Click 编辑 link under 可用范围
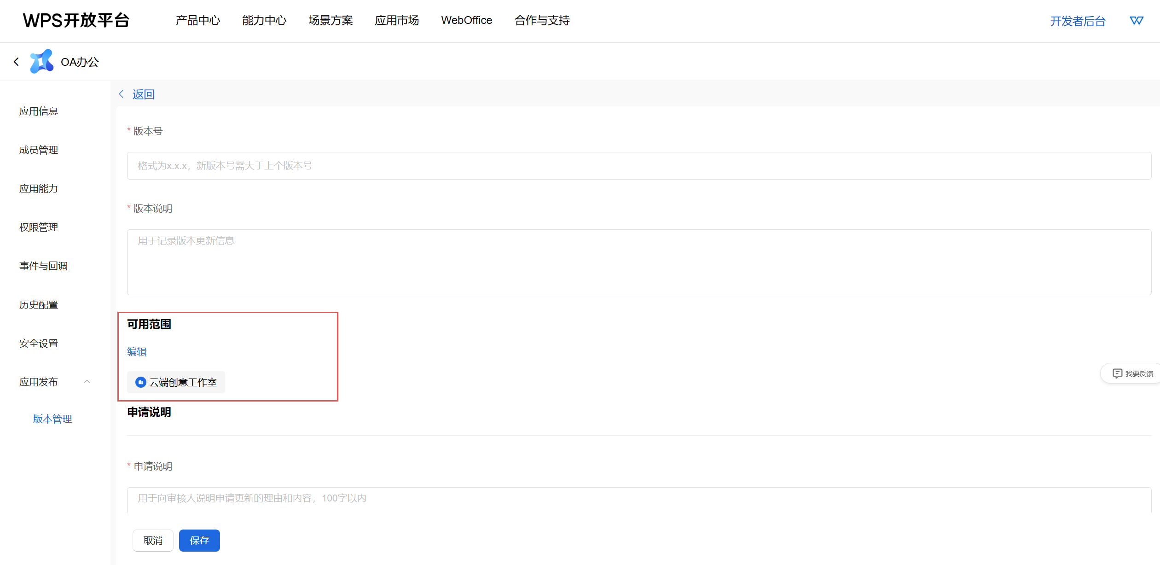Image resolution: width=1160 pixels, height=565 pixels. click(x=137, y=352)
